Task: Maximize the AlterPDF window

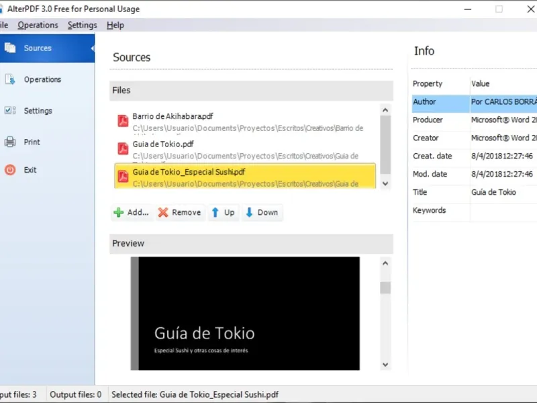Action: tap(499, 9)
